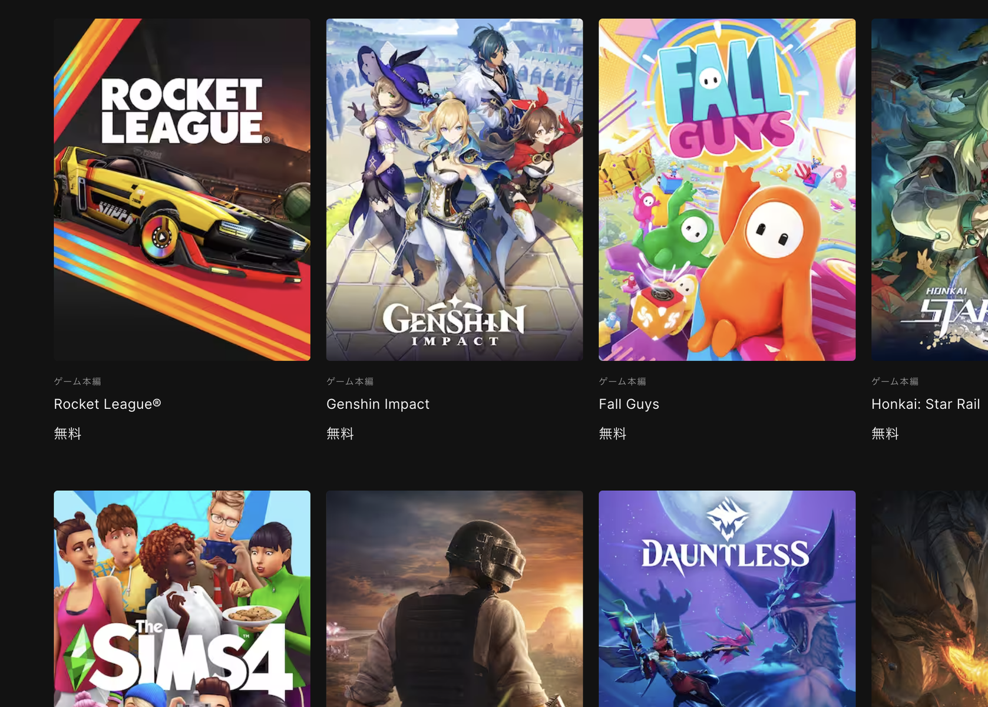
Task: Click ゲーム本編 label above Rocket League
Action: pyautogui.click(x=77, y=381)
